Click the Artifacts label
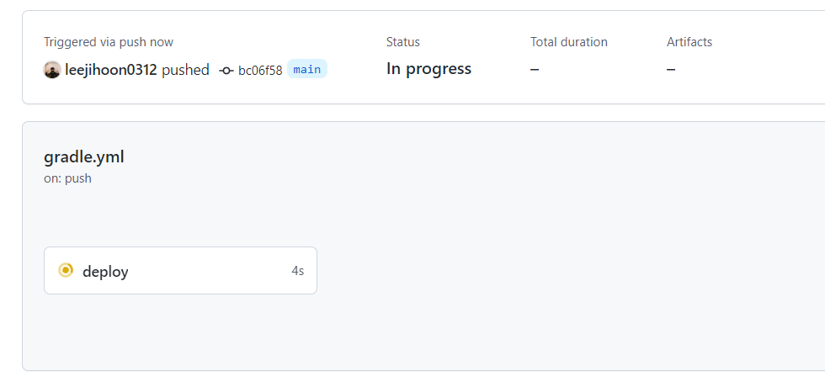Viewport: 825px width, 387px height. 689,42
